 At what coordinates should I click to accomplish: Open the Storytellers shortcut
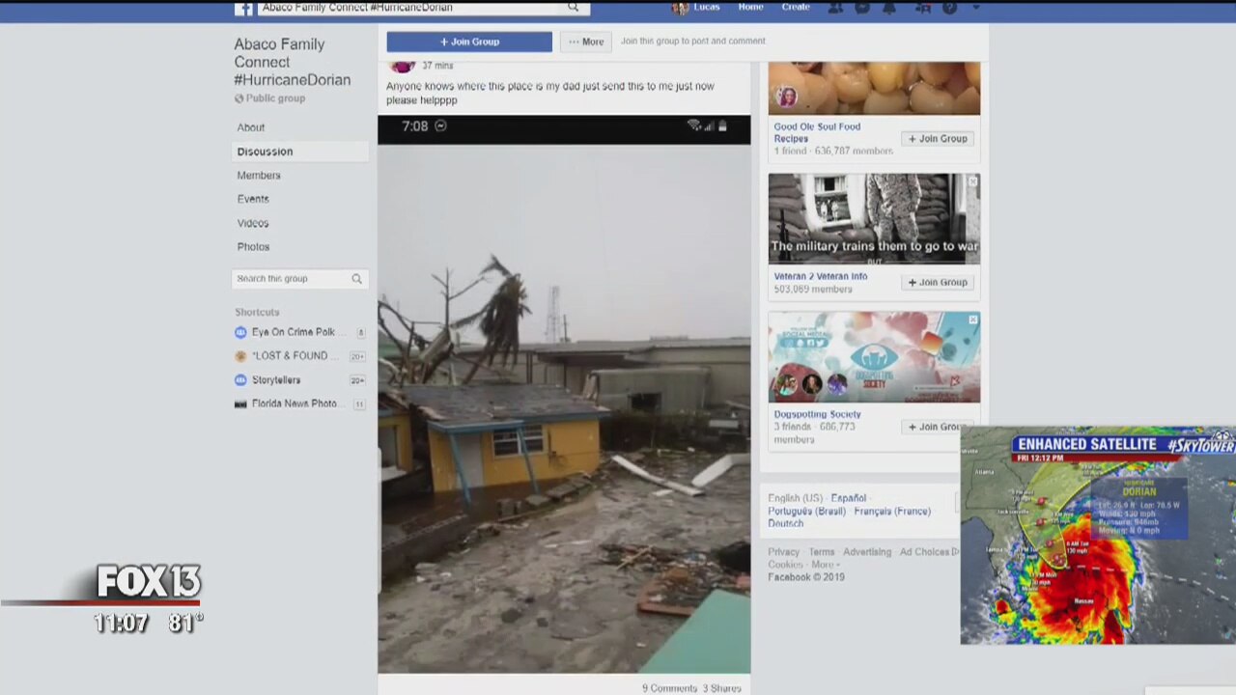[x=276, y=380]
